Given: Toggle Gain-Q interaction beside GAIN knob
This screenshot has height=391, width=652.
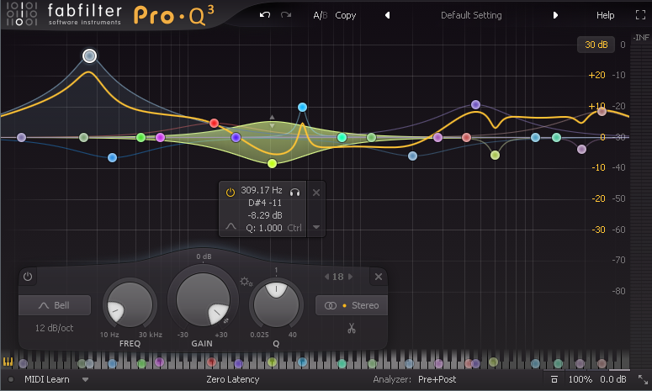Looking at the screenshot, I should (x=226, y=320).
